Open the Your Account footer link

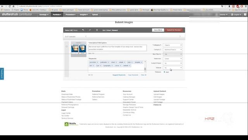click(127, 94)
